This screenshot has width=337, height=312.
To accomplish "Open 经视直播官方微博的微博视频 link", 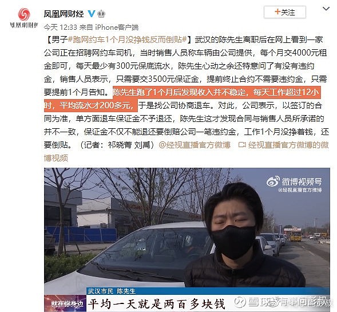I will coord(186,151).
